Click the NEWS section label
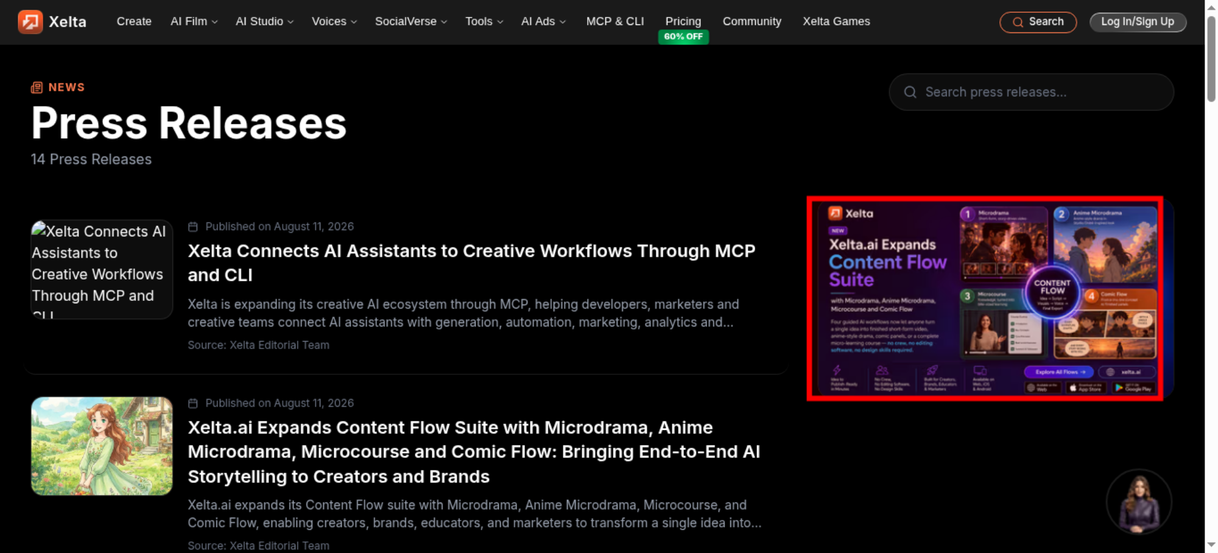 66,87
